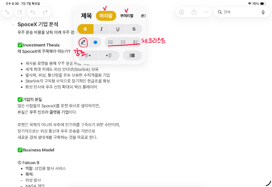Click the line 장기적으로는 위성 통신과 우주 운송을 기반으로
Viewport: 272px width, 187px height.
click(56, 131)
